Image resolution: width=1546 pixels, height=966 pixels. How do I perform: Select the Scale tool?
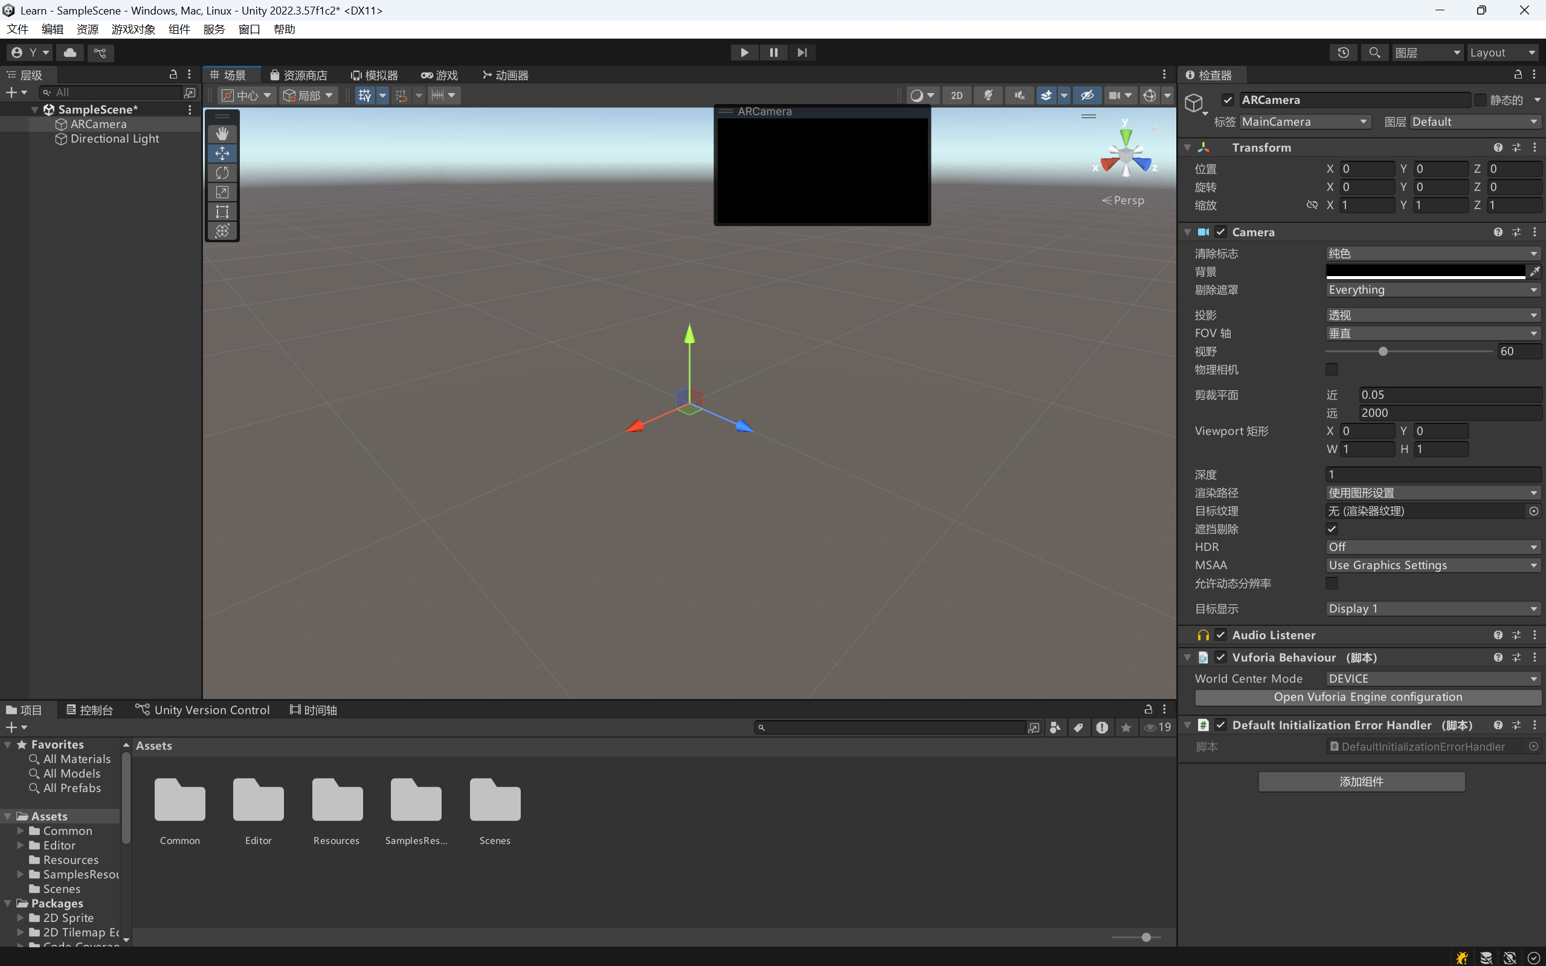[x=222, y=192]
